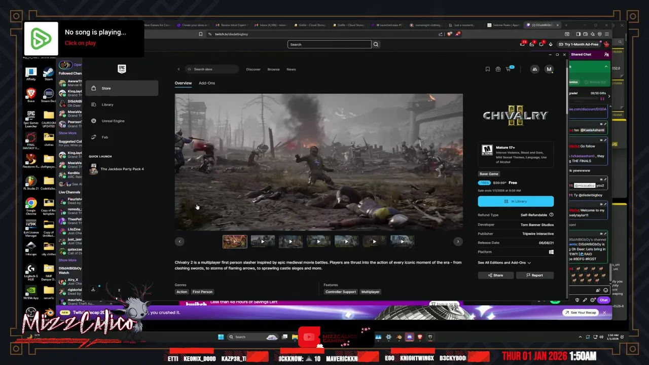
Task: Expand Show More under Followed Channels
Action: point(67,133)
